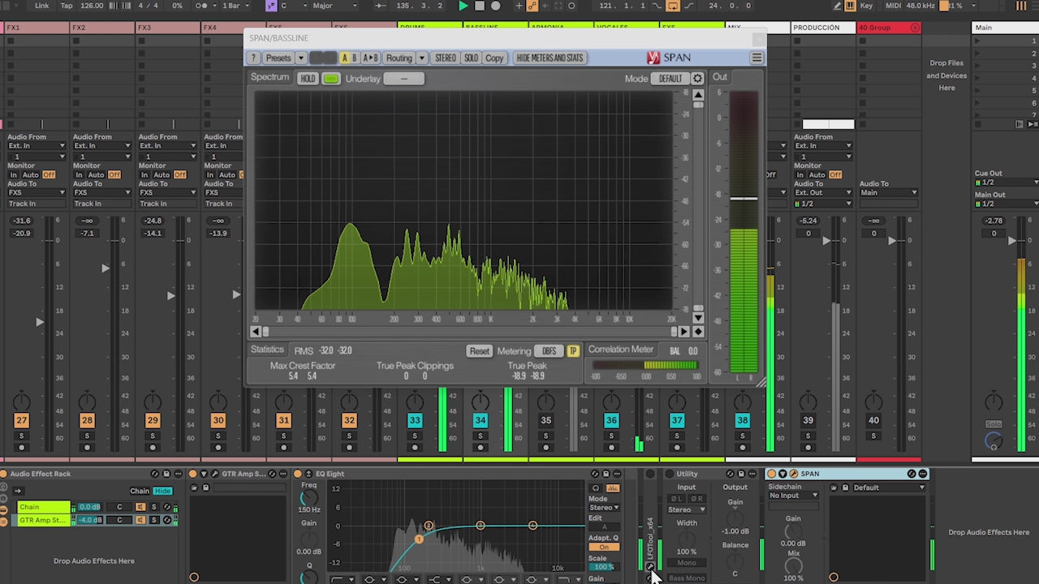Click the EQ Eight device power icon

point(298,474)
